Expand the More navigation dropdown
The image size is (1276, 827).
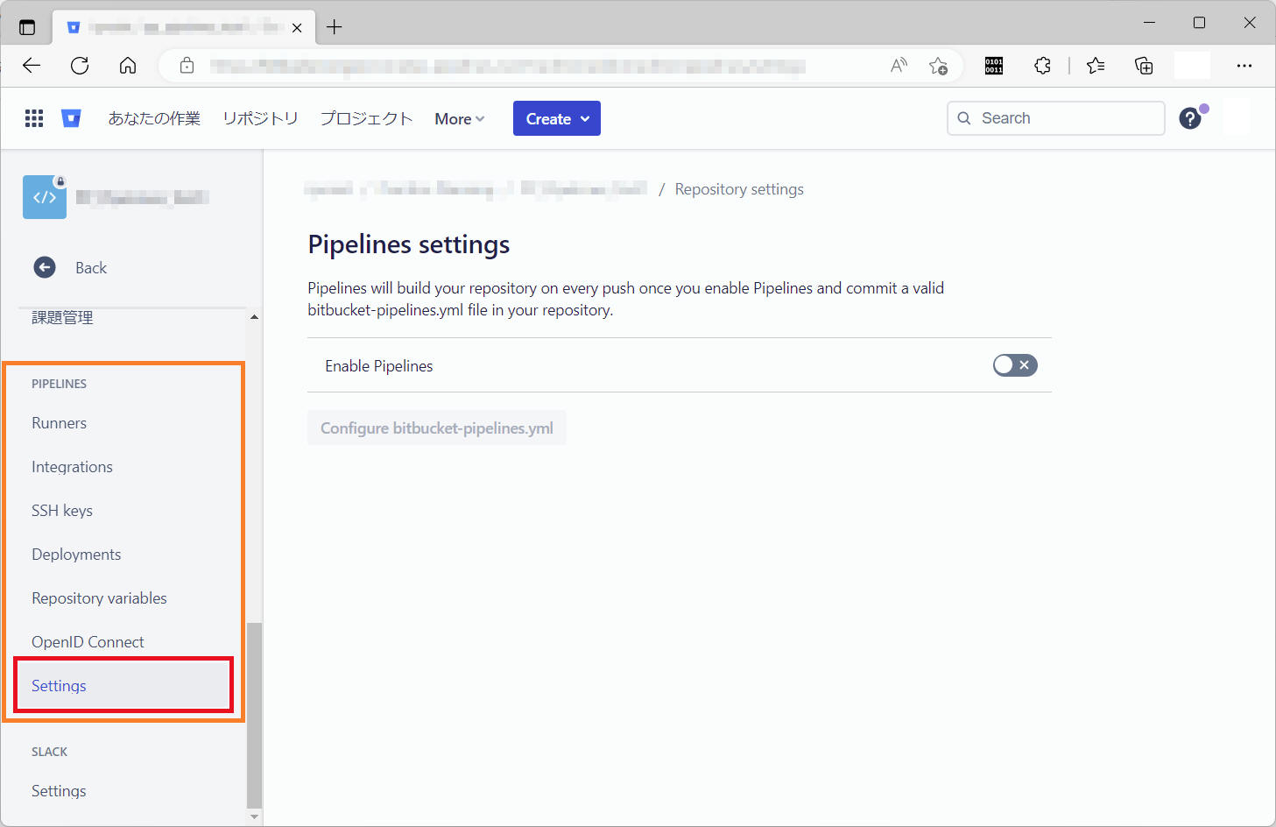459,119
